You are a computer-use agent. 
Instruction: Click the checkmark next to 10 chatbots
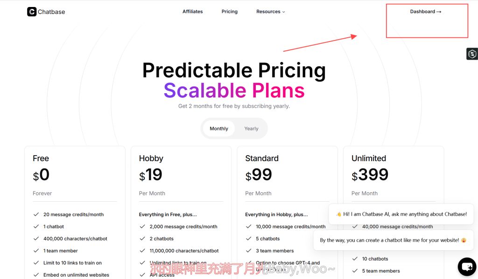pyautogui.click(x=355, y=259)
